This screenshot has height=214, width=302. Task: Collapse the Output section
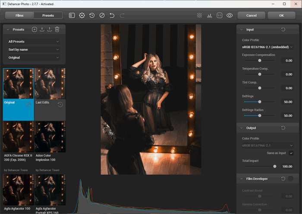point(241,128)
